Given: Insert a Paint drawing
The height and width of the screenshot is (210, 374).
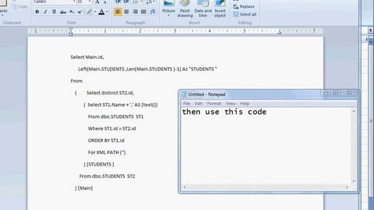Looking at the screenshot, I should click(x=185, y=9).
